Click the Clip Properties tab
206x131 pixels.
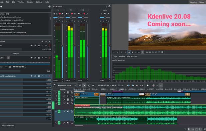[x=8, y=125]
